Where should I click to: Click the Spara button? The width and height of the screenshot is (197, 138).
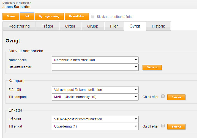coord(11,16)
